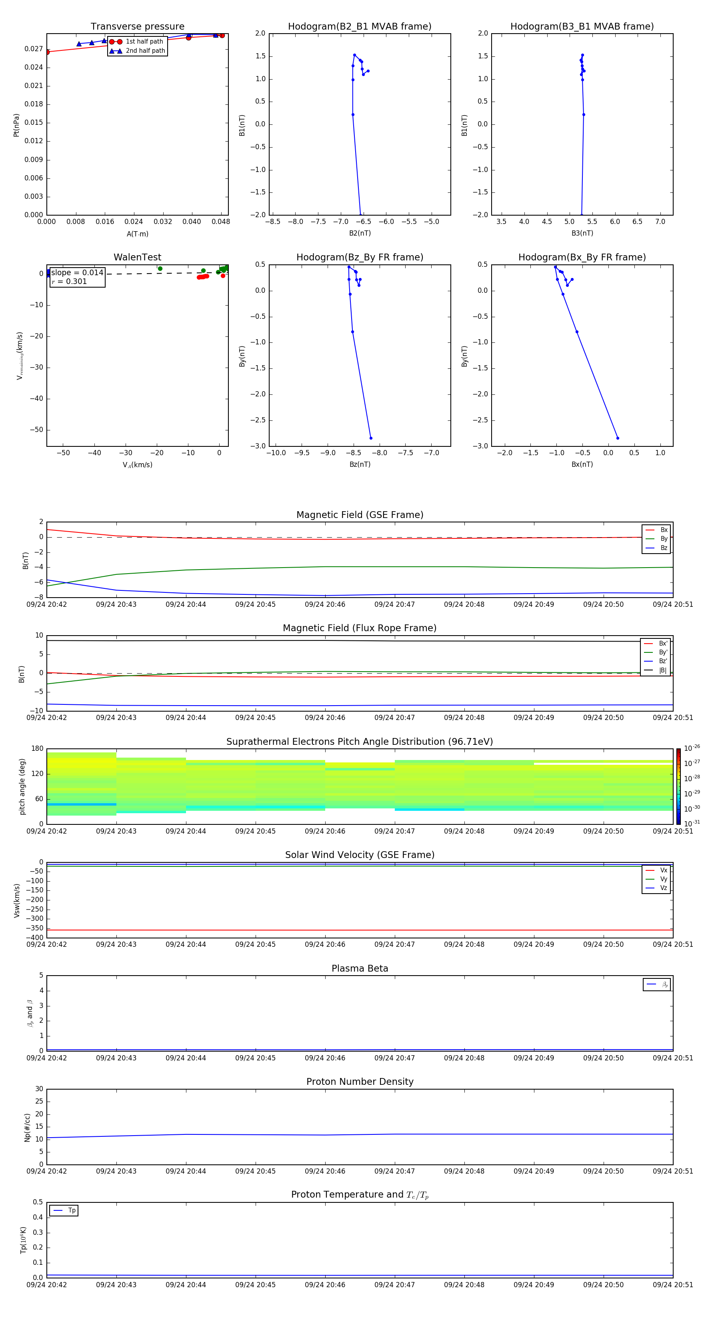Click 'pitch angle (deg)' axis label
The image size is (720, 1320).
[x=22, y=786]
